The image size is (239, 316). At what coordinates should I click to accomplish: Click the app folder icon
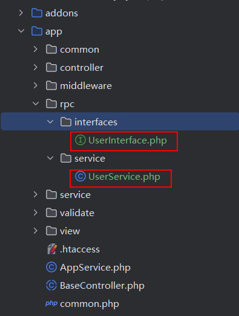pyautogui.click(x=37, y=31)
